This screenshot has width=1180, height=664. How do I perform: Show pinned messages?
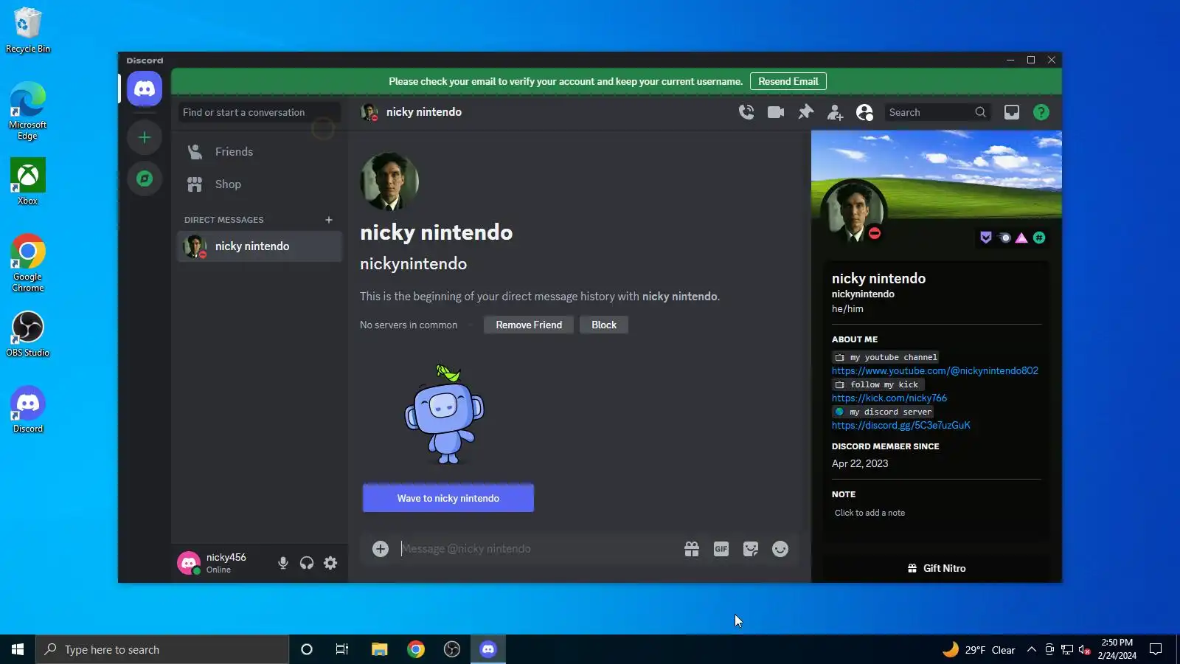[805, 112]
